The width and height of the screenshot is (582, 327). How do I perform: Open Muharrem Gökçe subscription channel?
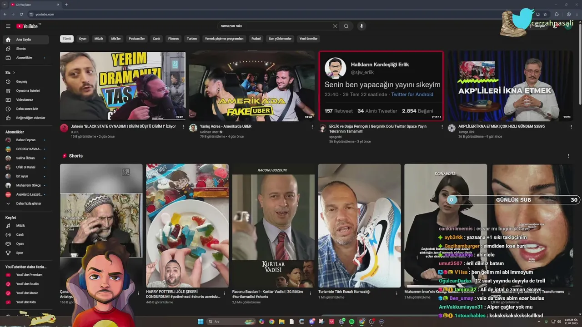27,185
